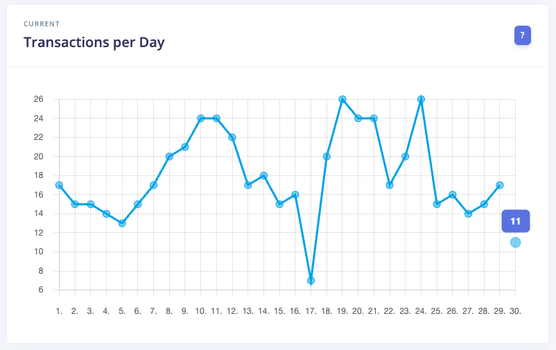Select the day 19 peak data point
The height and width of the screenshot is (350, 556).
pos(342,99)
